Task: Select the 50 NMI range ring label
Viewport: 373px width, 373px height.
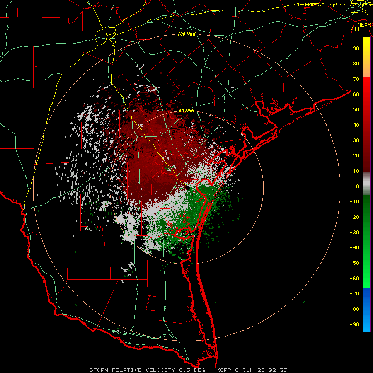Action: coord(186,111)
